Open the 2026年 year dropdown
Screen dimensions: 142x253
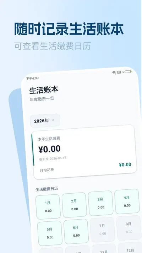tap(45, 120)
